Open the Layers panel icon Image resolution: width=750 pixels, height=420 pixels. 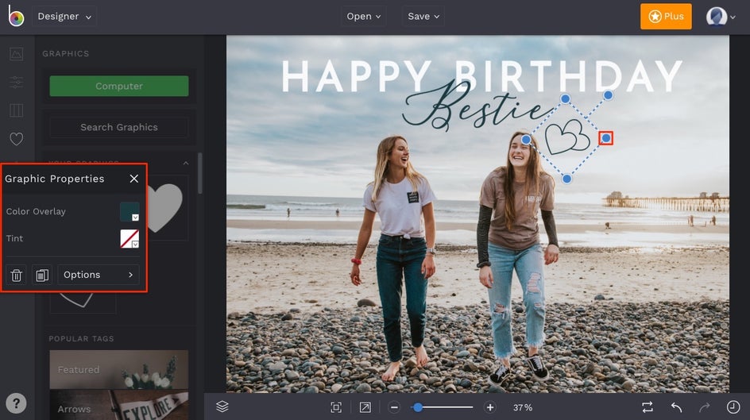pos(222,407)
